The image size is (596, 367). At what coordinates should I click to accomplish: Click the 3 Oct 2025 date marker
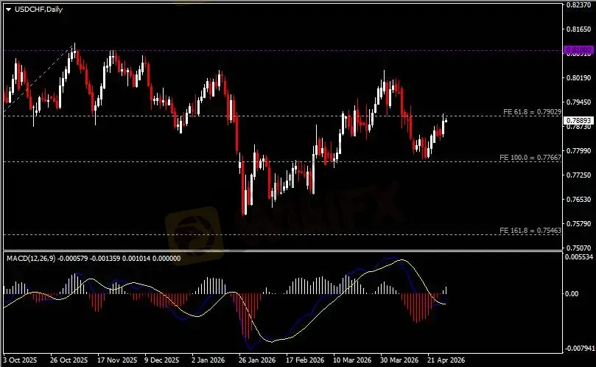(x=21, y=360)
